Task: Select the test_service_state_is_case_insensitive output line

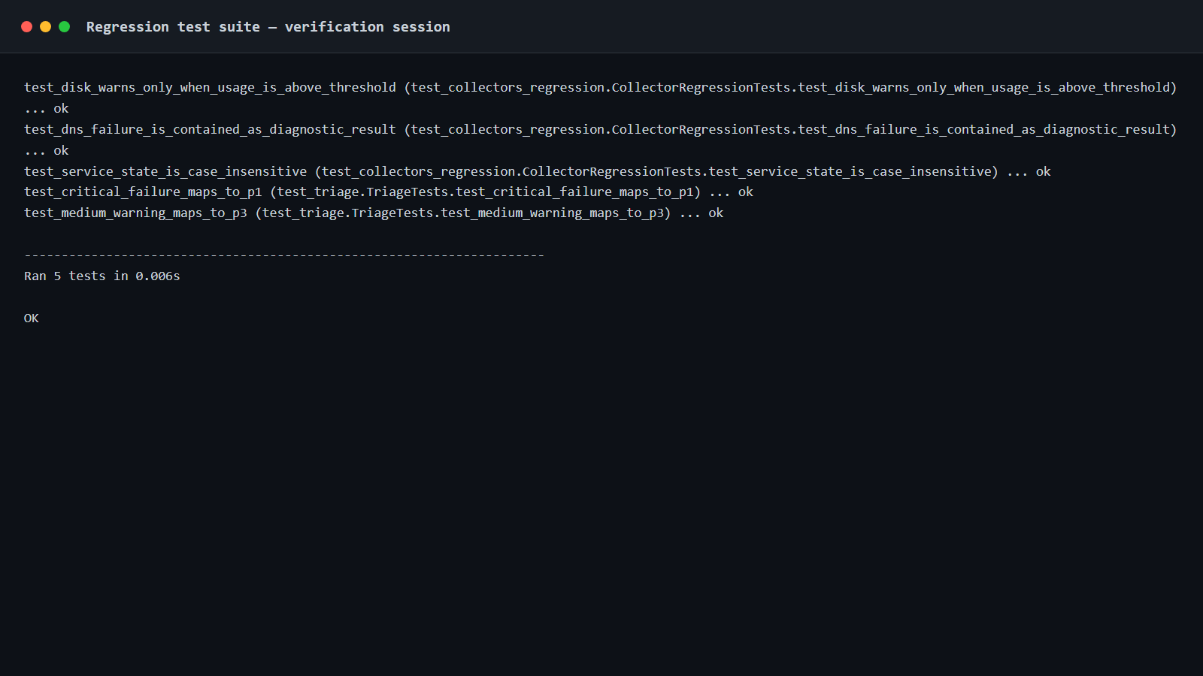Action: pos(537,171)
